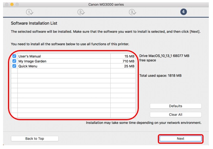Select the My Image Garden list row
Viewport: 213px width, 149px height.
pos(73,61)
